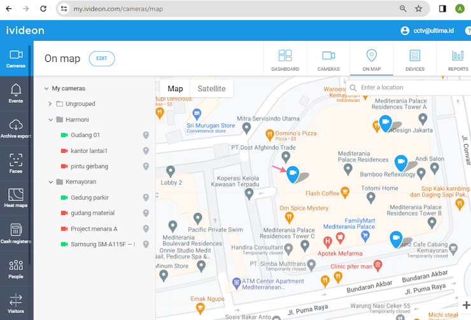
Task: Click the browser address bar URL
Action: 118,9
